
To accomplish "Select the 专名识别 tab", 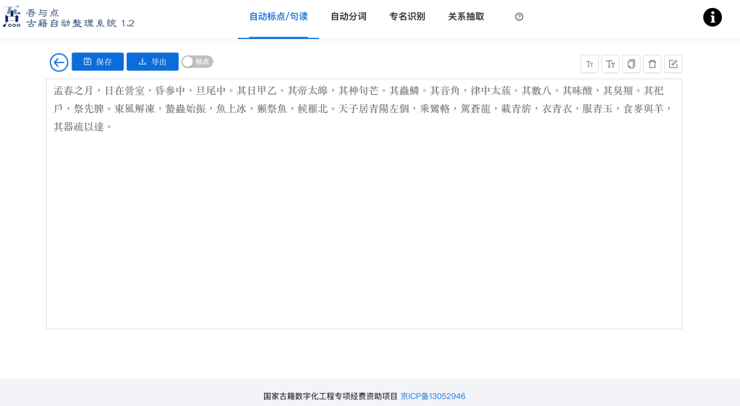I will tap(407, 17).
